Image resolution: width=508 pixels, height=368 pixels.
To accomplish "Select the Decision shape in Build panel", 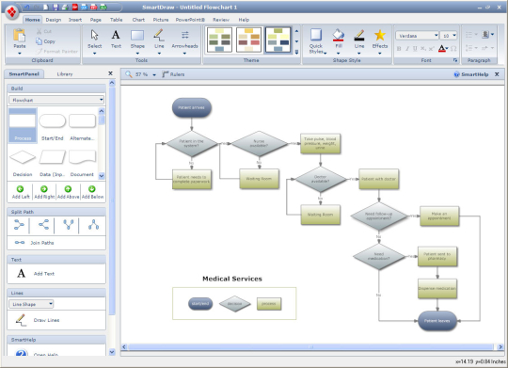I will [23, 163].
